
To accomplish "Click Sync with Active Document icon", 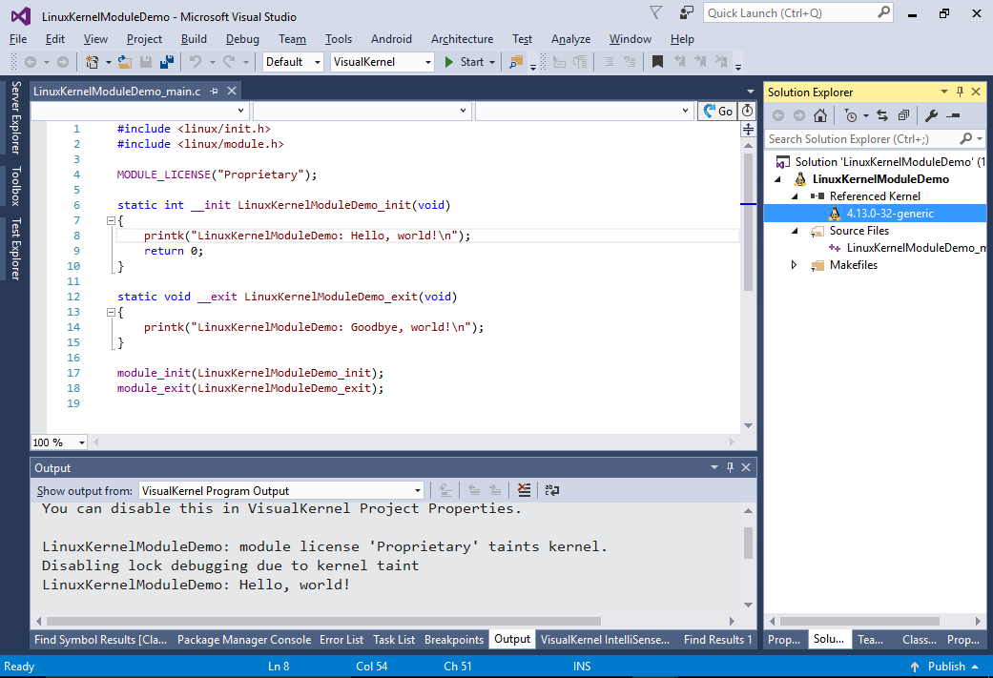I will pos(882,115).
